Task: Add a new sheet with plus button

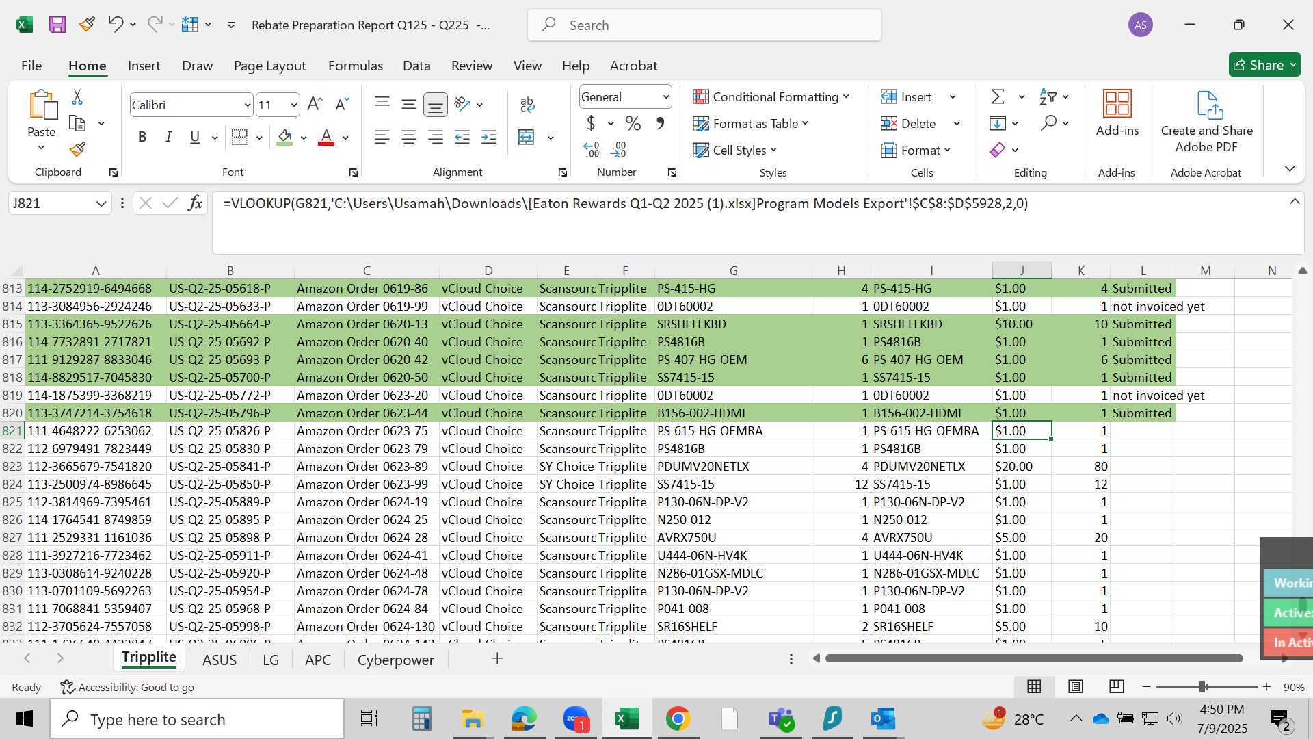Action: [x=497, y=658]
